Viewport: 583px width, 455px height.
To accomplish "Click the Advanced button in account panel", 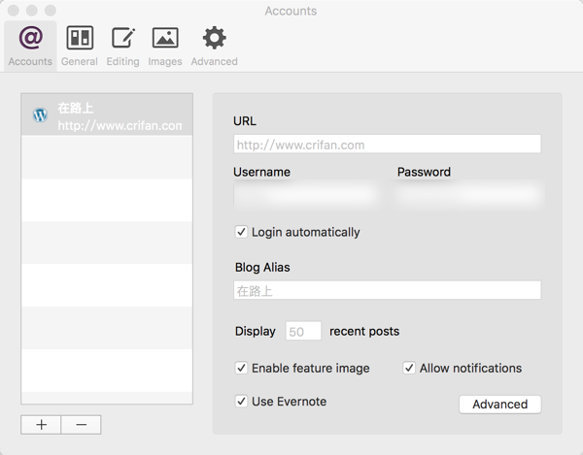I will click(x=499, y=404).
